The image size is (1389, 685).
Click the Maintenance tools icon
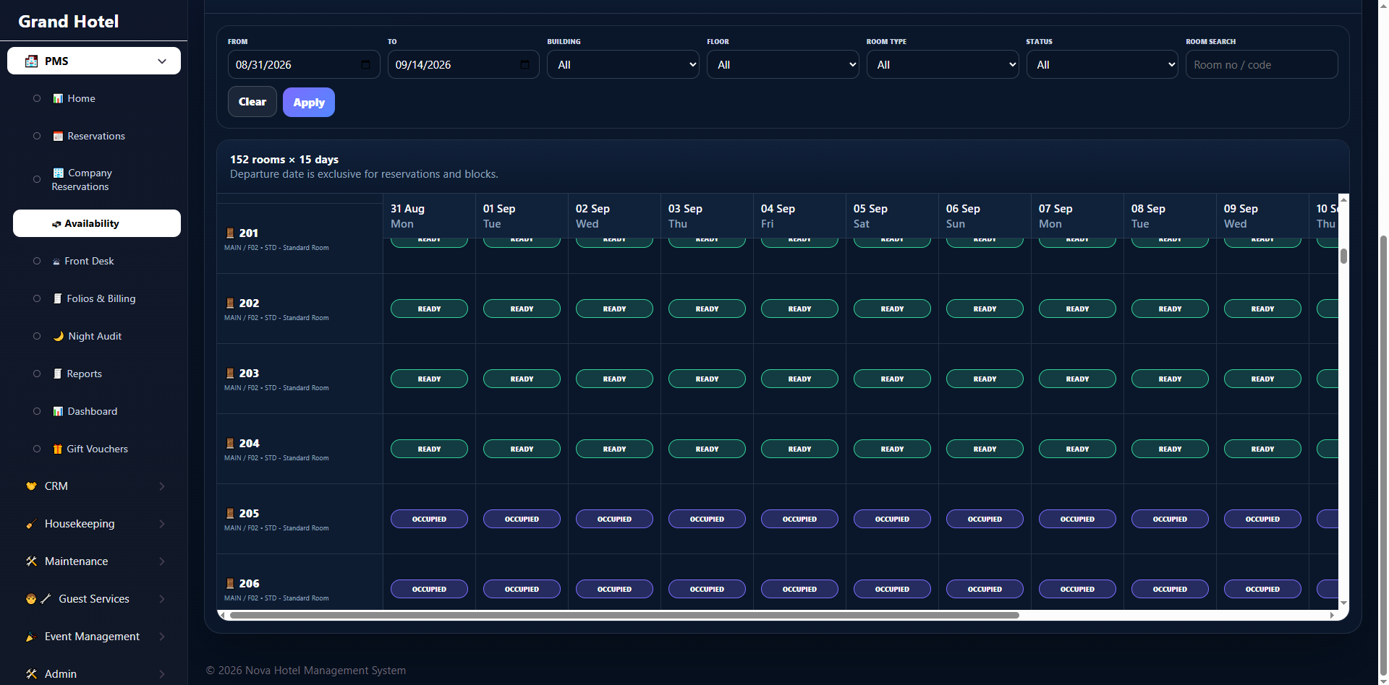pyautogui.click(x=31, y=562)
